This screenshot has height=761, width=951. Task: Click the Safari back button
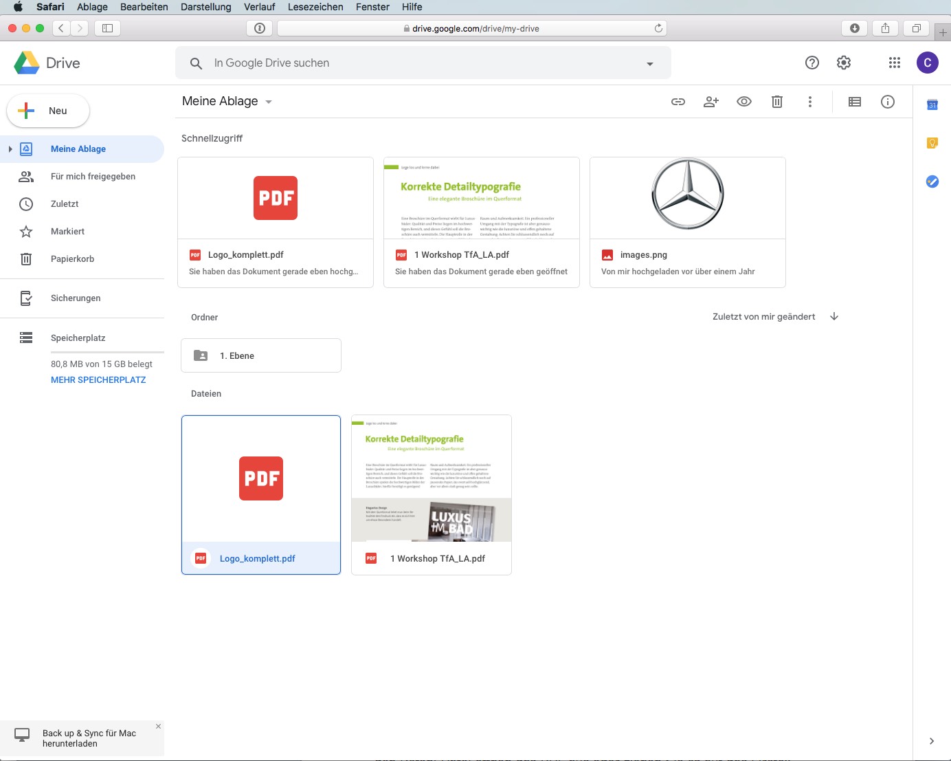coord(61,28)
